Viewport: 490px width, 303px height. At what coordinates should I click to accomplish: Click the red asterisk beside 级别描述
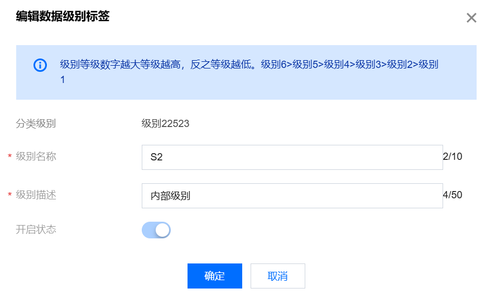pos(9,194)
